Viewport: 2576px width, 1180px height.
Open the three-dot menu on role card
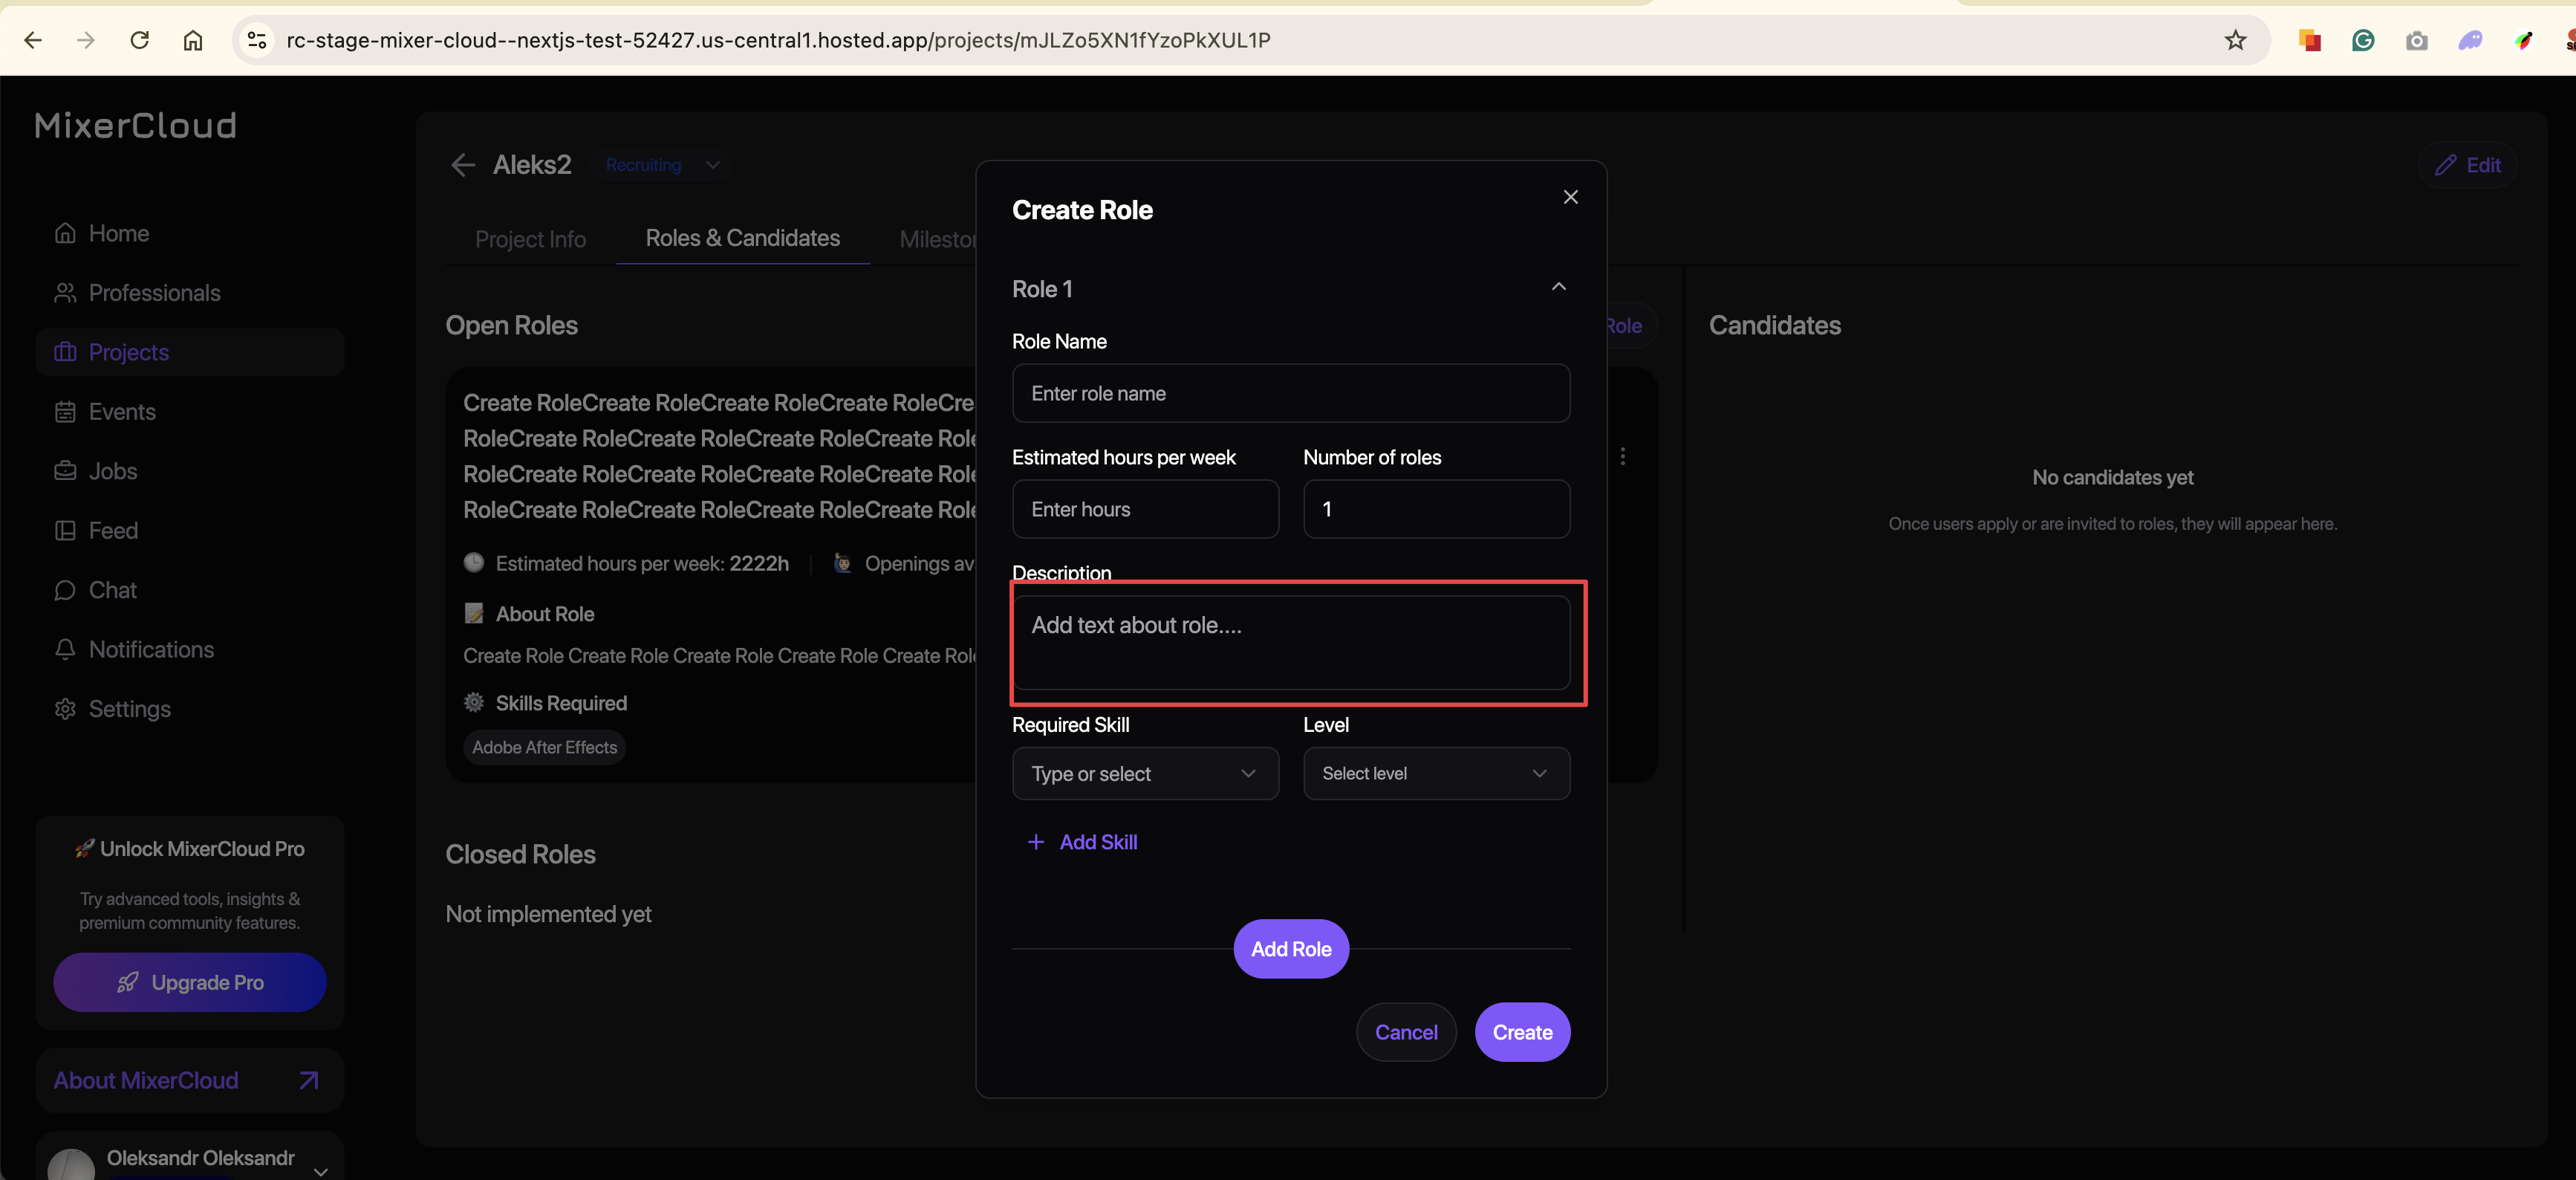1622,456
